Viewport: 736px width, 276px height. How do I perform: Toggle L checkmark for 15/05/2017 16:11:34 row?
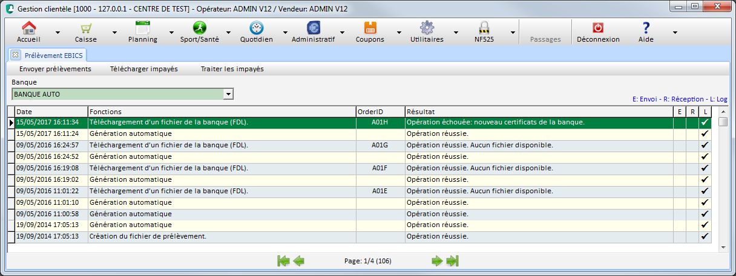point(705,122)
